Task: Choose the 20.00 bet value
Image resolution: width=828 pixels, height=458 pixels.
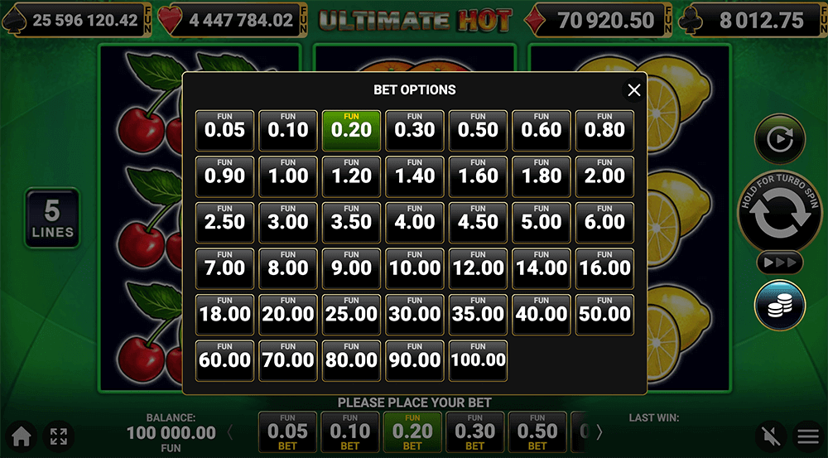Action: 288,315
